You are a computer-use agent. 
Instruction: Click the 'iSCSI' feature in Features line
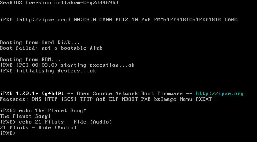[x=69, y=99]
